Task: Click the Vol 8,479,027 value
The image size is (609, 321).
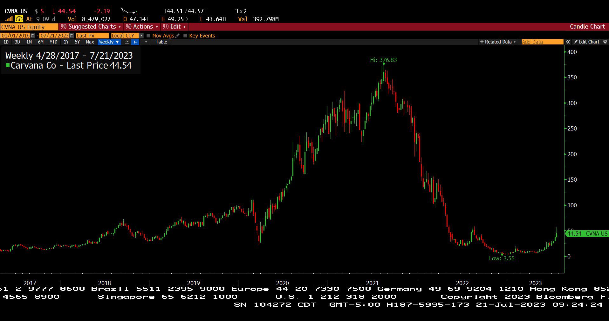Action: pos(89,19)
